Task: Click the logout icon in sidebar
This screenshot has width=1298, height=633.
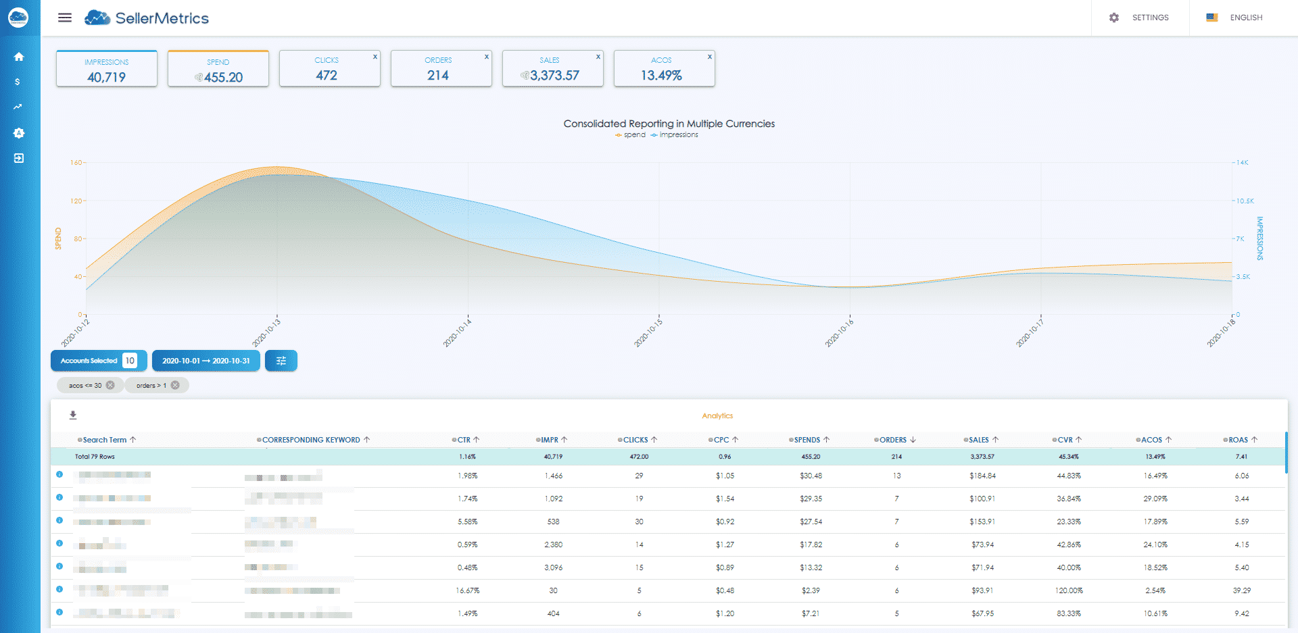Action: (x=19, y=158)
